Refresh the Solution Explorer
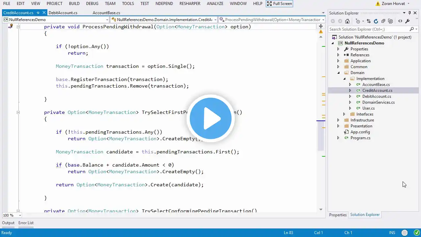The width and height of the screenshot is (421, 237). (x=376, y=21)
